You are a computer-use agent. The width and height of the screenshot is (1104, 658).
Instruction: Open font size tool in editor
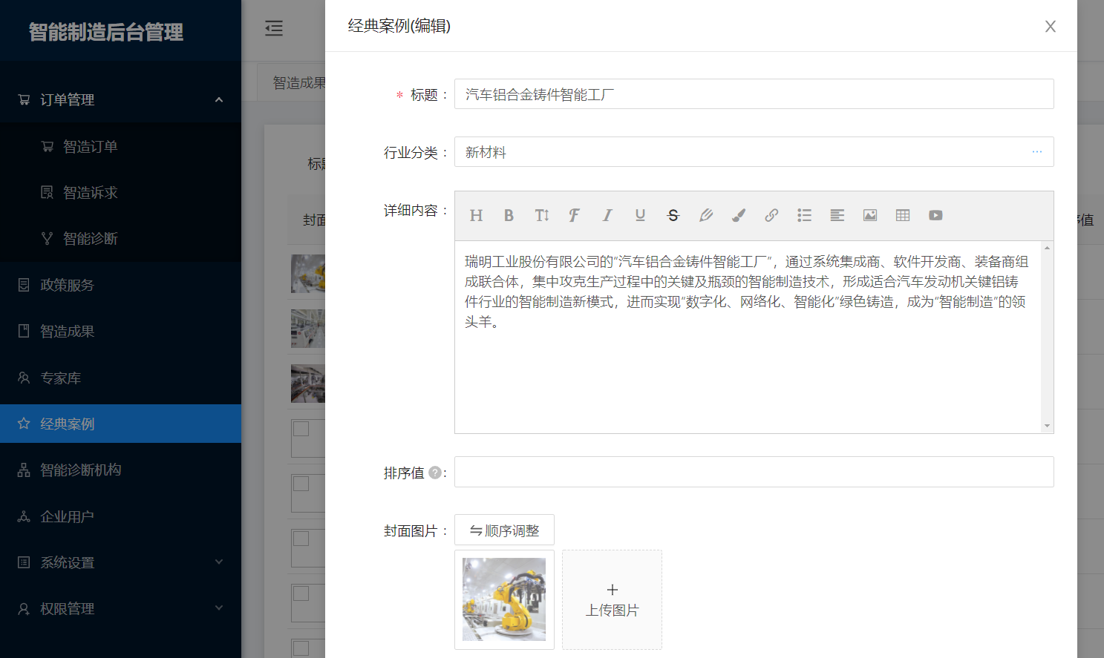(542, 215)
